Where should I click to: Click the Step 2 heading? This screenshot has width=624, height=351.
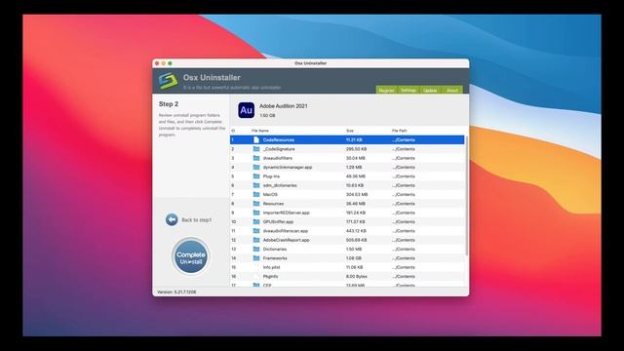point(169,104)
